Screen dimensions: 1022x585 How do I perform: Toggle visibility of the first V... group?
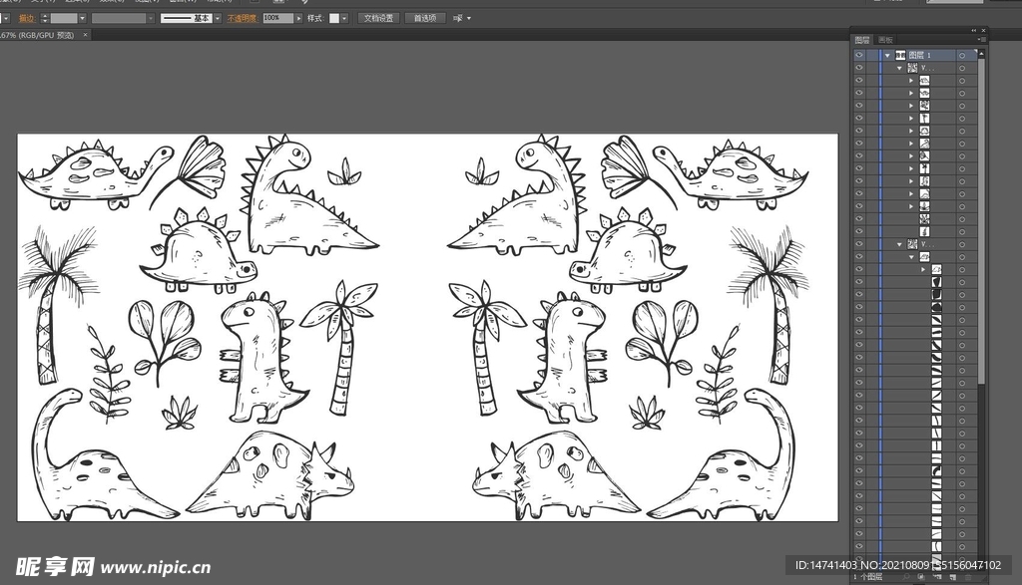pyautogui.click(x=859, y=69)
